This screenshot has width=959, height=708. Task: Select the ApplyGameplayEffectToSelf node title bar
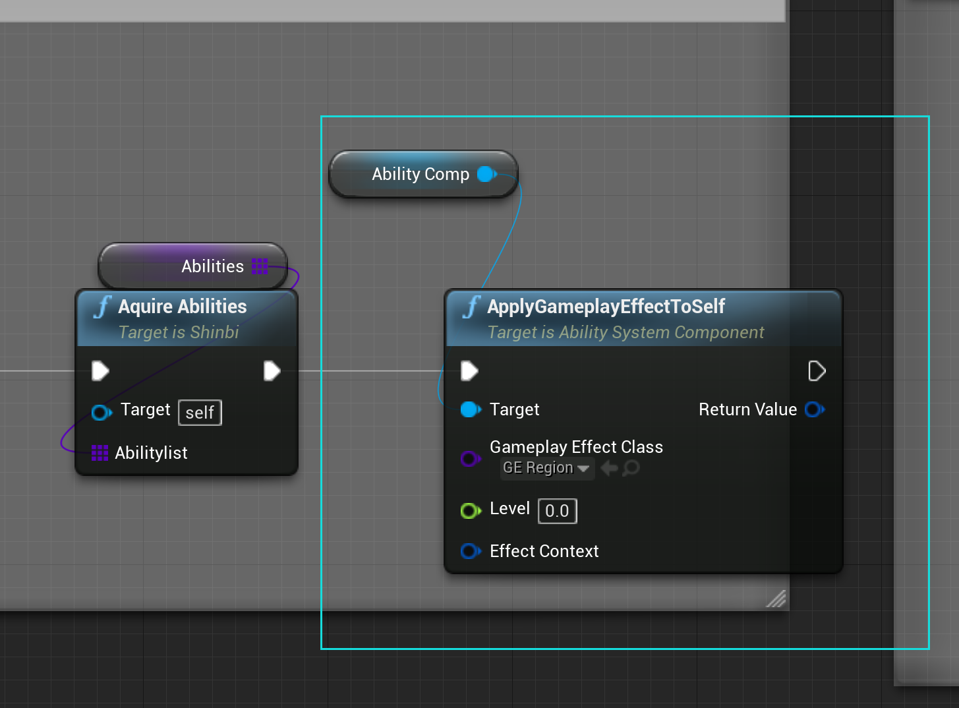604,307
